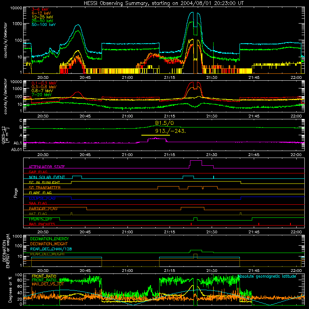Click the 20:30 tick under top plot
This screenshot has width=309, height=309.
click(x=43, y=78)
